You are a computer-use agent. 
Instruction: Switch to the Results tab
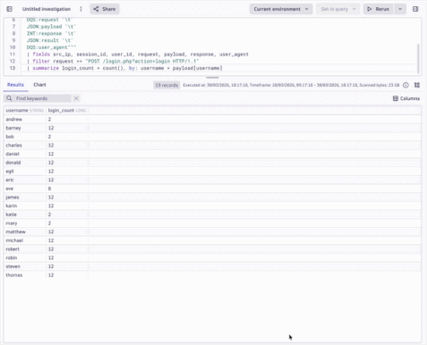(15, 85)
